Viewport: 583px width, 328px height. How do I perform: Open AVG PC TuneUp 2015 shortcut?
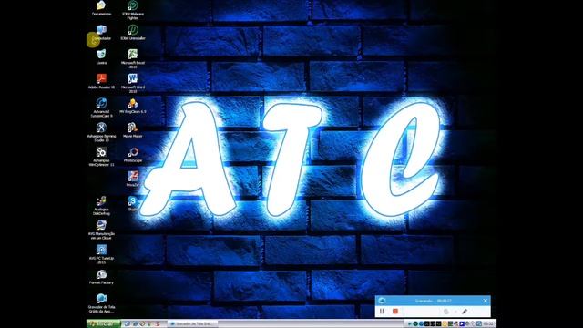point(101,254)
